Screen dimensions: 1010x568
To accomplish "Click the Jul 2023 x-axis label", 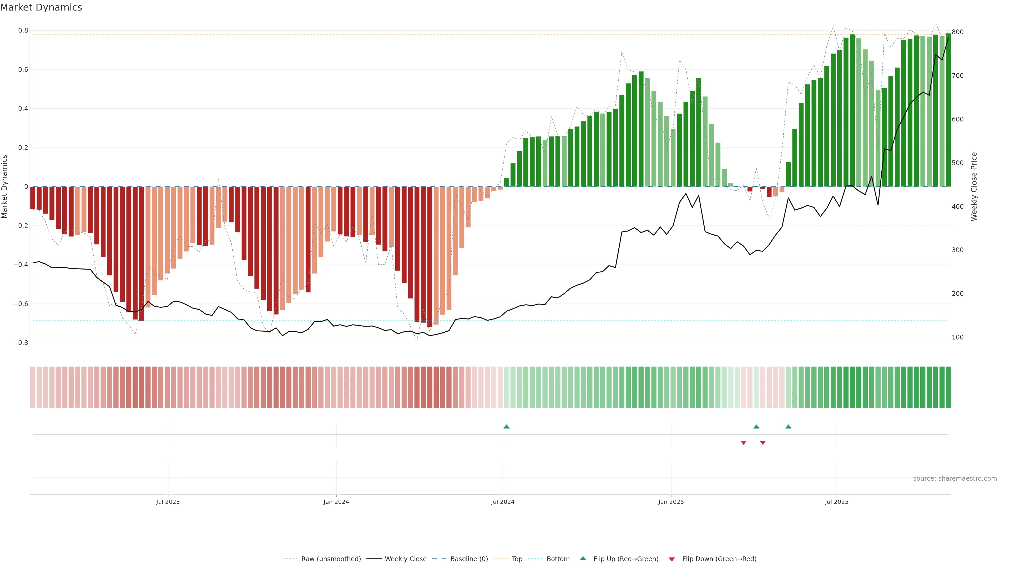I will point(168,502).
